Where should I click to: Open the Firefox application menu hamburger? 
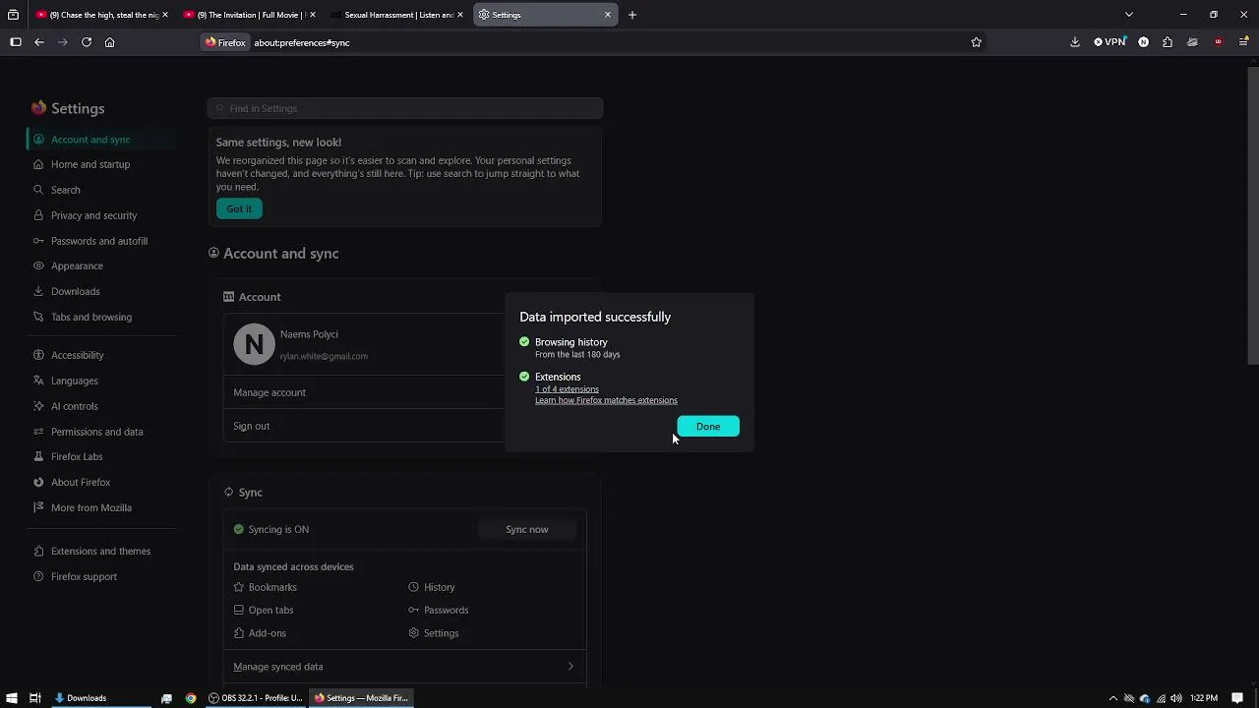tap(1243, 42)
